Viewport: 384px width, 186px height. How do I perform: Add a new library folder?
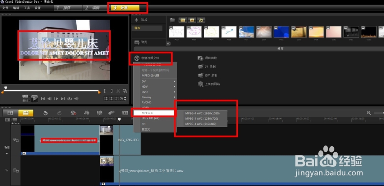141,20
